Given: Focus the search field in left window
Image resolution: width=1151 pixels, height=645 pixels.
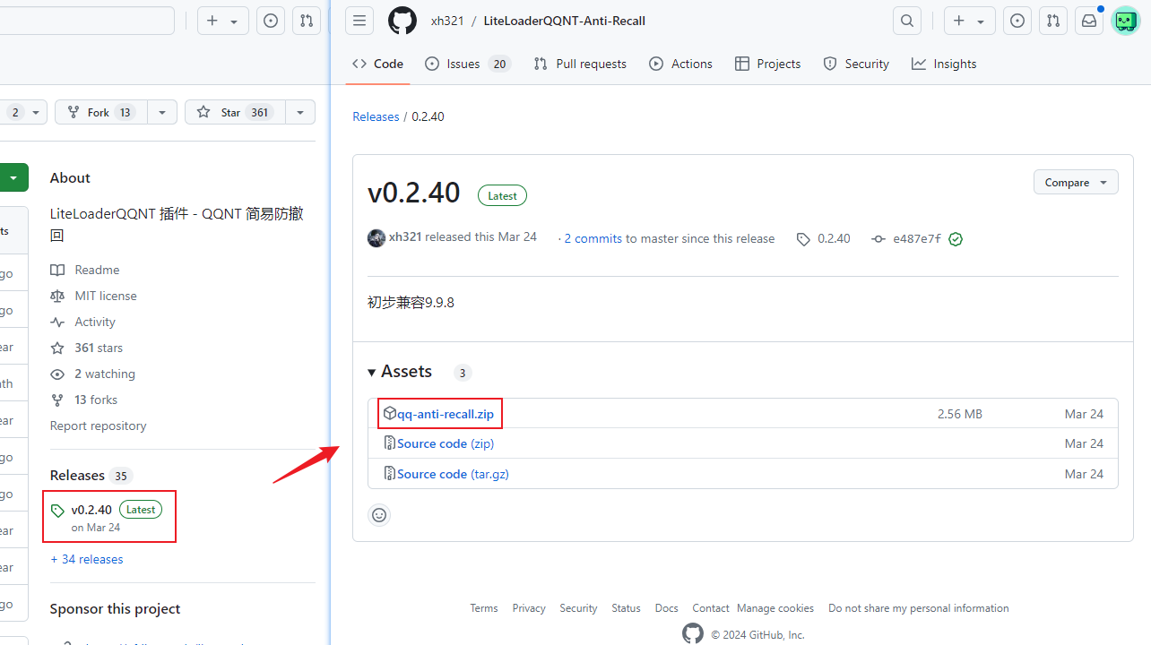Looking at the screenshot, I should point(87,21).
